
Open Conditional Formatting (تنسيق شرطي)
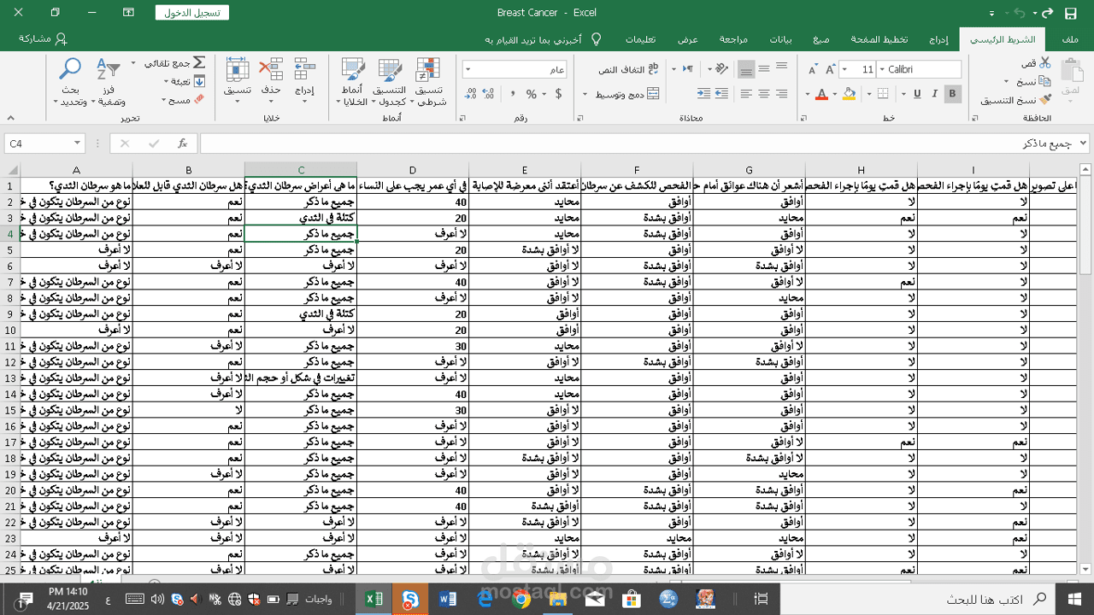pyautogui.click(x=428, y=82)
